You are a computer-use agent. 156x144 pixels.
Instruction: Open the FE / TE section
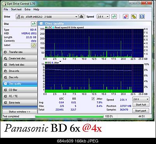(20, 96)
